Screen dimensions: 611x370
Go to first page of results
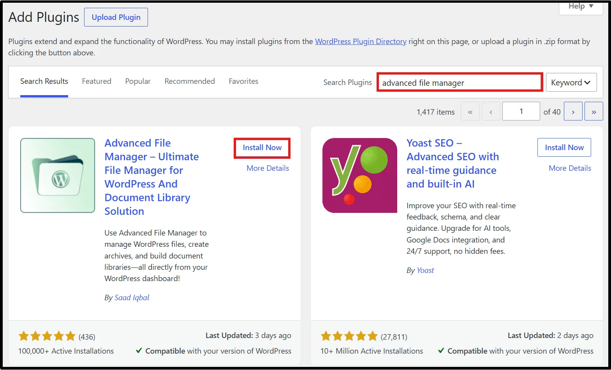[x=470, y=112]
